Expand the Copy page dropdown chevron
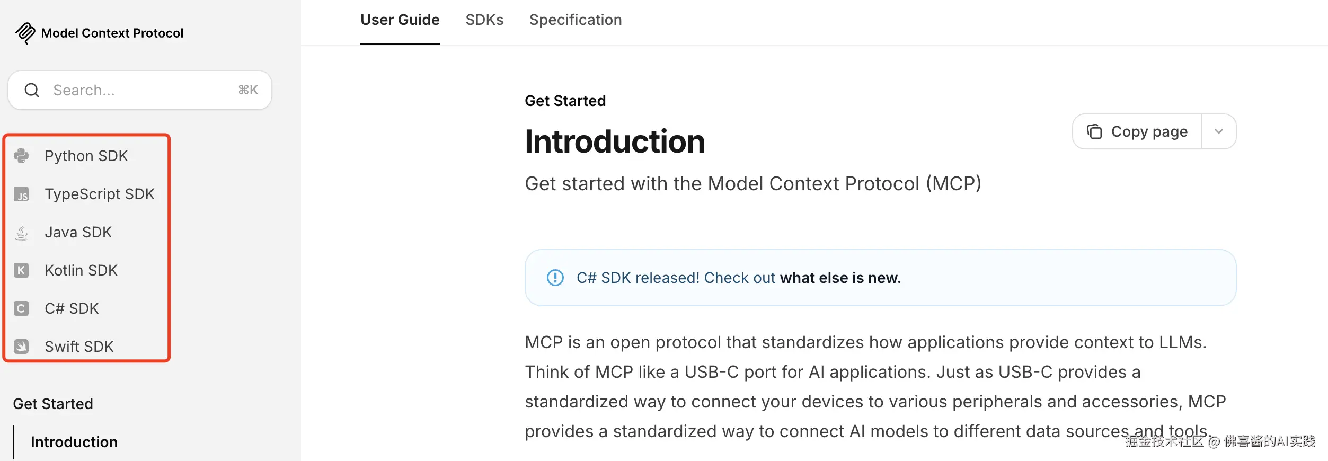This screenshot has height=461, width=1328. pyautogui.click(x=1218, y=131)
